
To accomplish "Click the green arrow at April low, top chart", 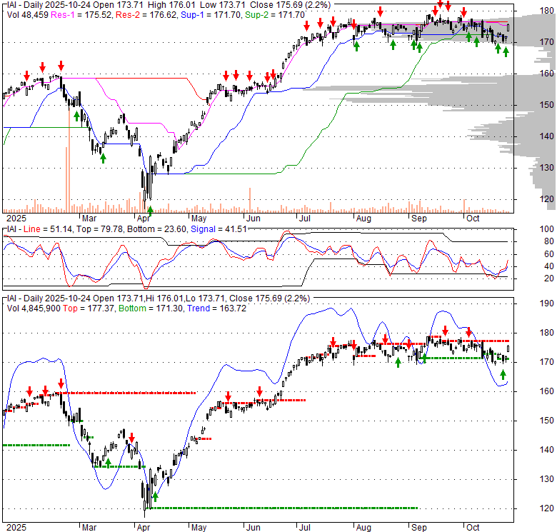I will [x=150, y=209].
